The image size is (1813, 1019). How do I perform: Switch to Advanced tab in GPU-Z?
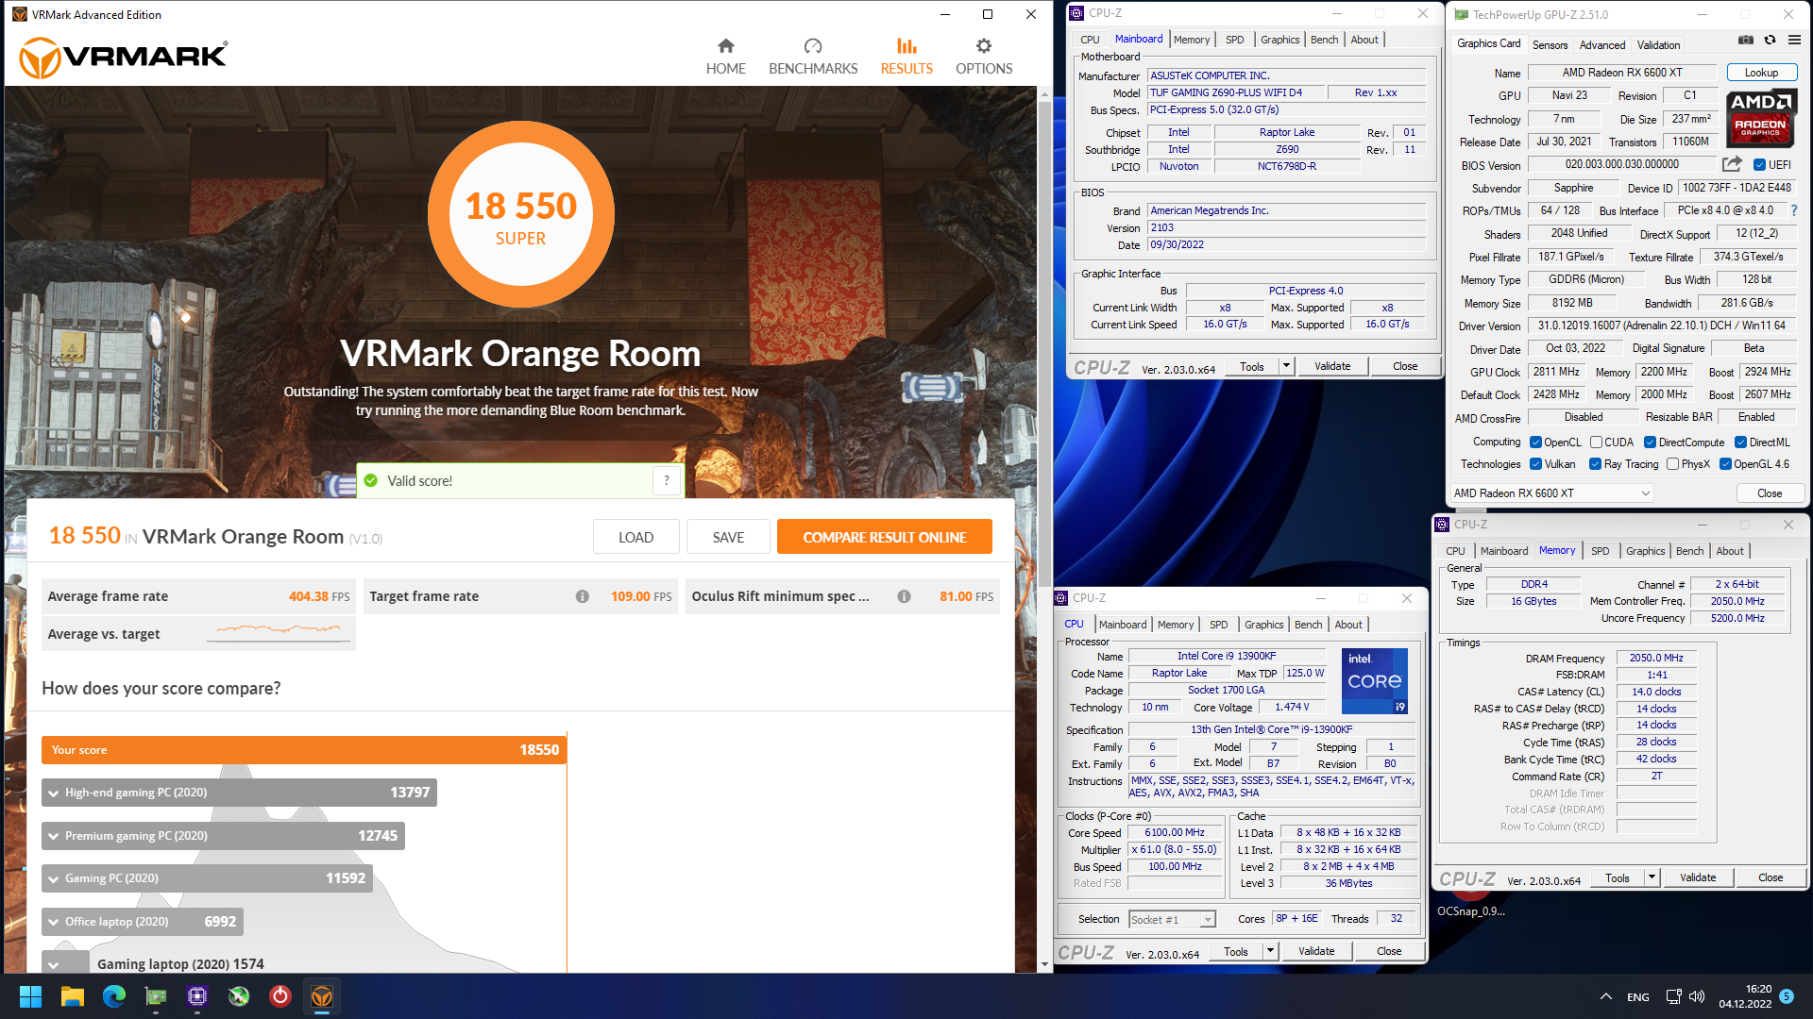[1602, 44]
